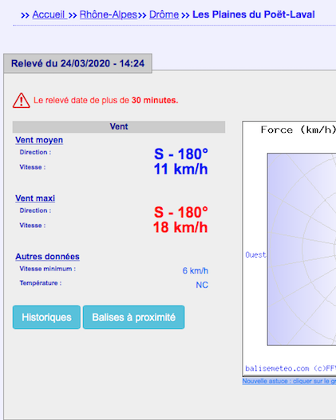Click the red warning triangle icon
Viewport: 336px width, 420px height.
tap(21, 101)
